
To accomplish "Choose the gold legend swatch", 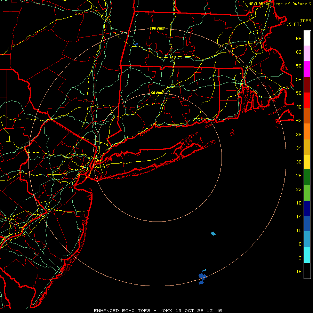I will click(307, 147).
